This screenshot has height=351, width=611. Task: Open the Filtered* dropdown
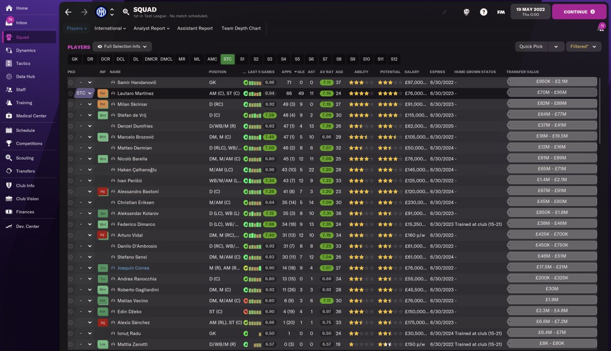pyautogui.click(x=583, y=46)
